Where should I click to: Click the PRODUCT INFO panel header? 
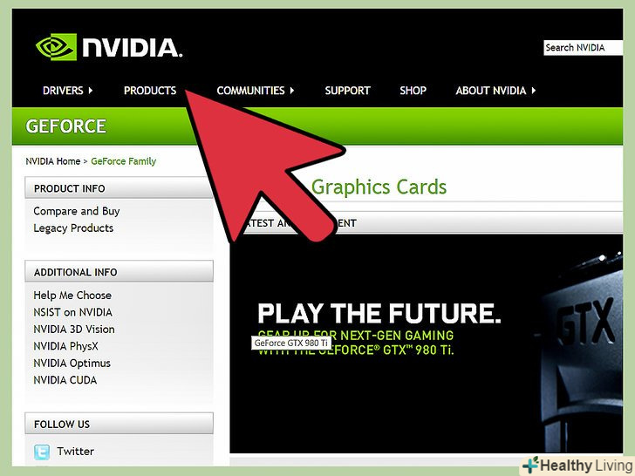[x=119, y=187]
